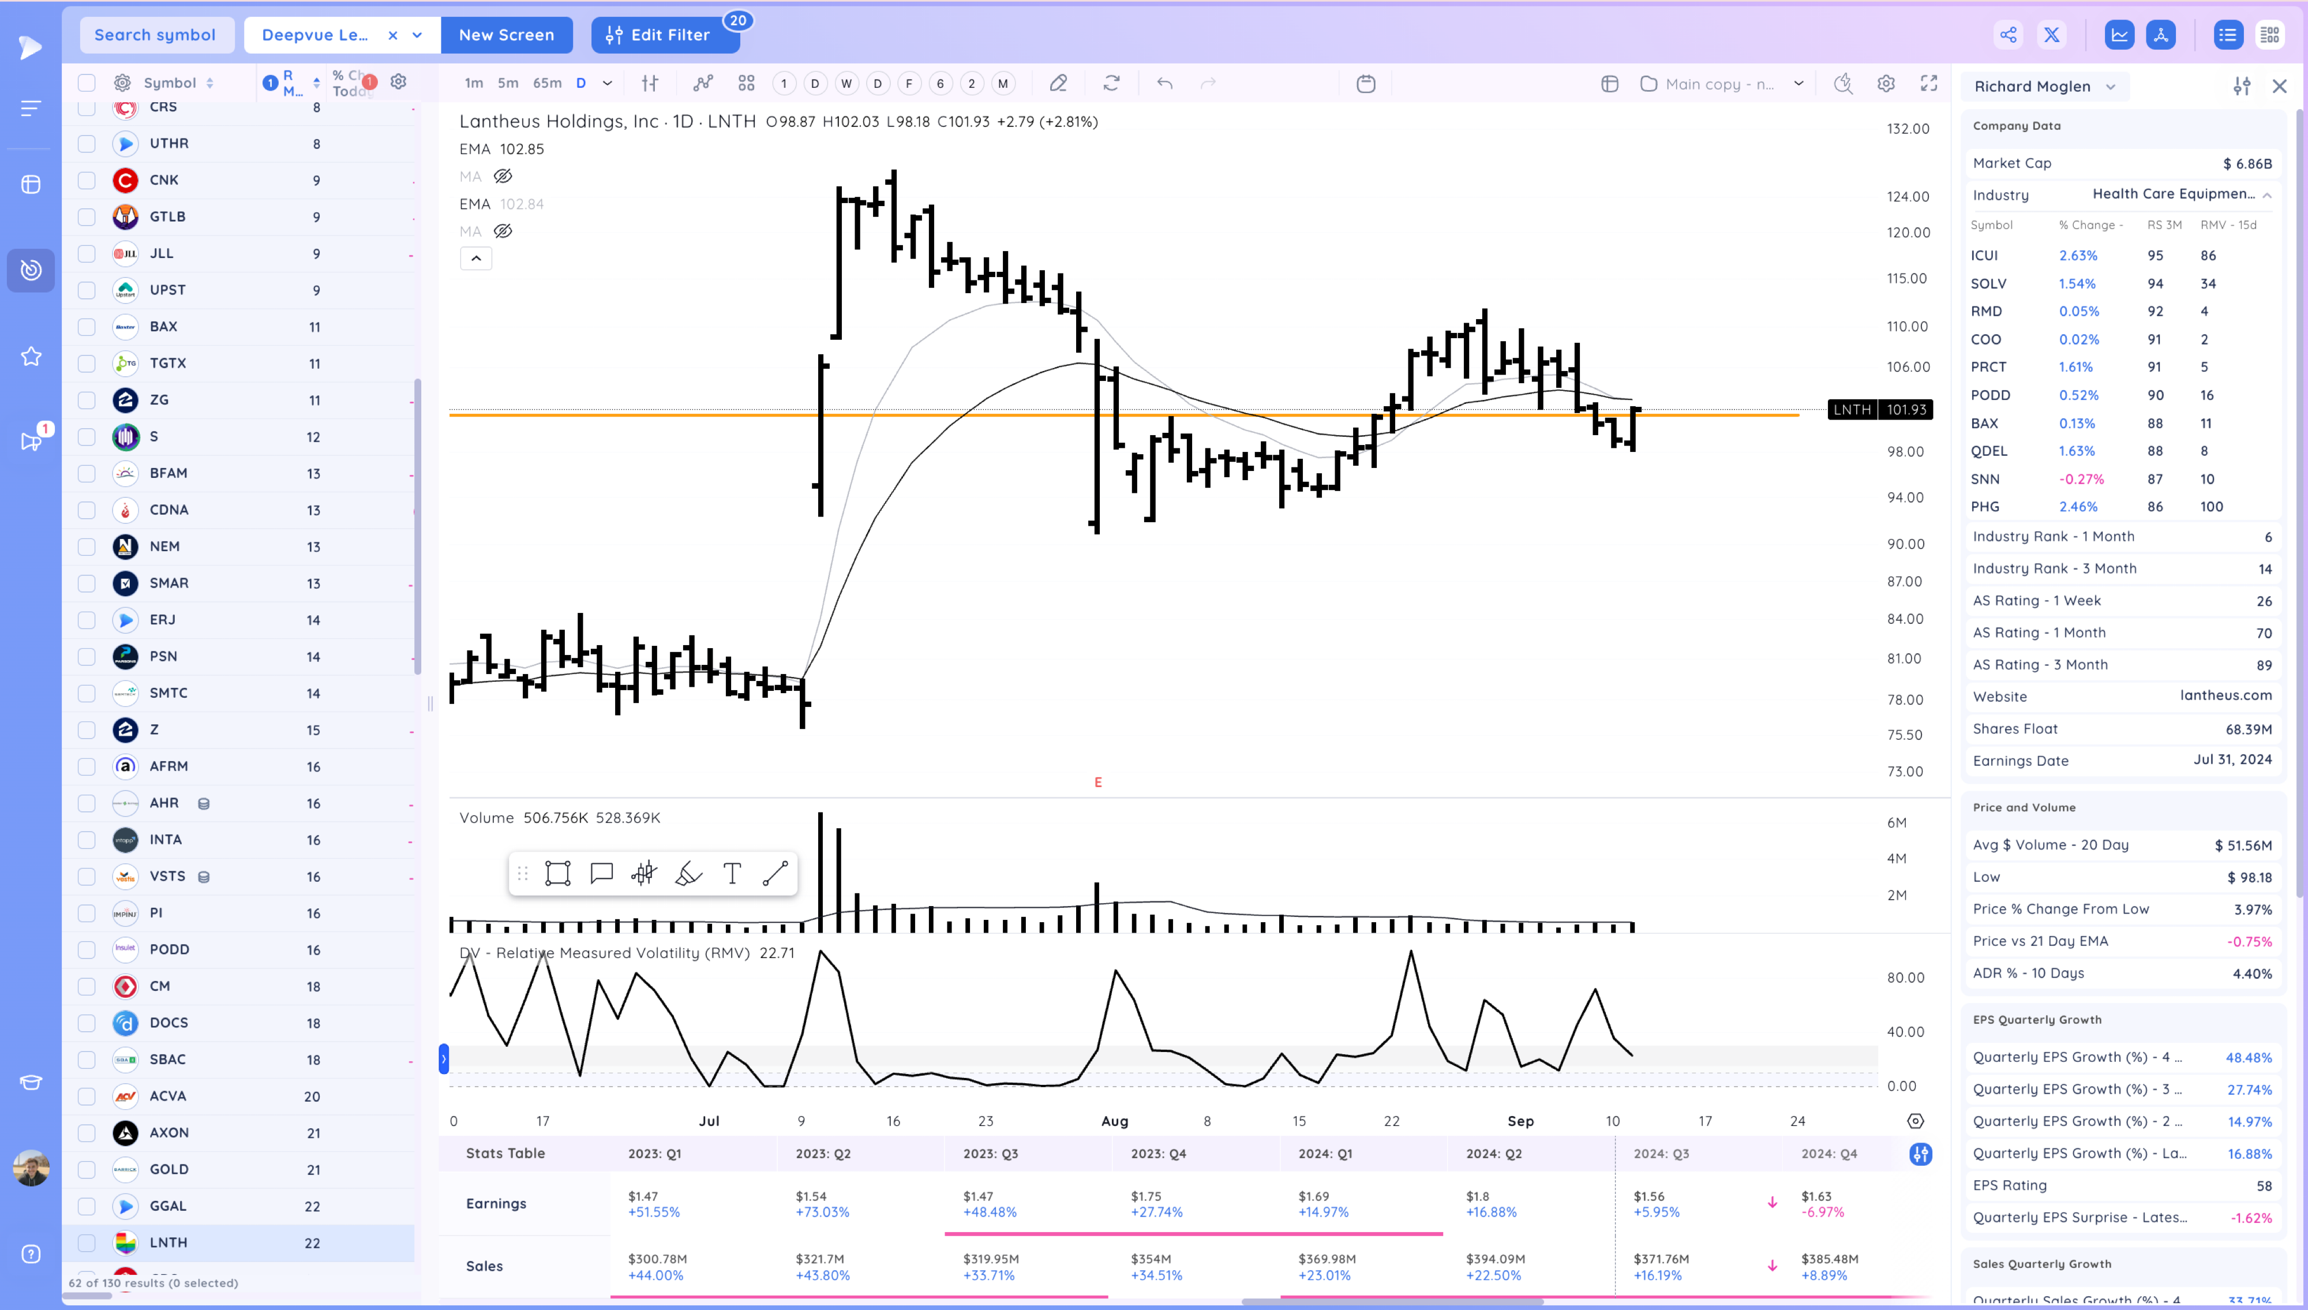Switch to the 5m timeframe
The image size is (2308, 1310).
click(x=508, y=84)
